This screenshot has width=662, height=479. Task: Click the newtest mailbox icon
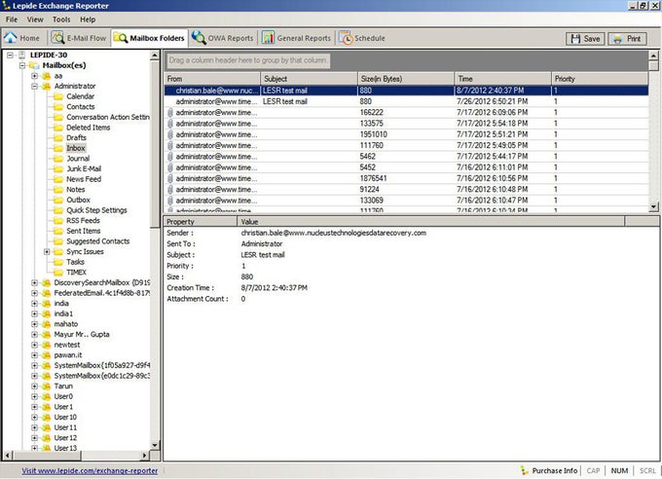point(47,345)
